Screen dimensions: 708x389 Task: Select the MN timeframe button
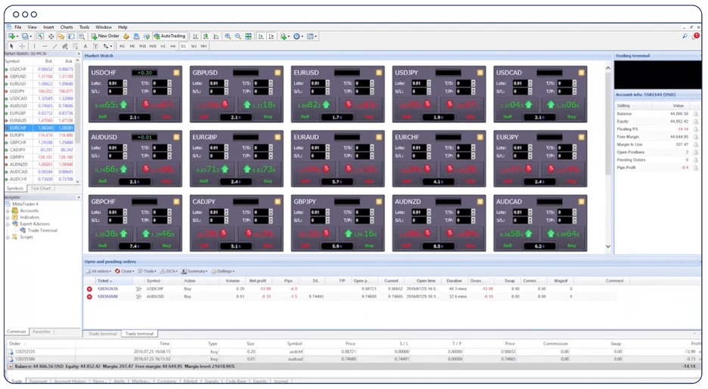pyautogui.click(x=203, y=46)
